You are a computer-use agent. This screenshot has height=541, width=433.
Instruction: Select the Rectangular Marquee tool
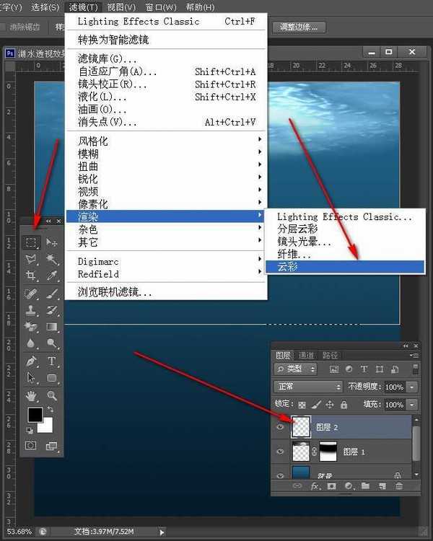pyautogui.click(x=31, y=242)
